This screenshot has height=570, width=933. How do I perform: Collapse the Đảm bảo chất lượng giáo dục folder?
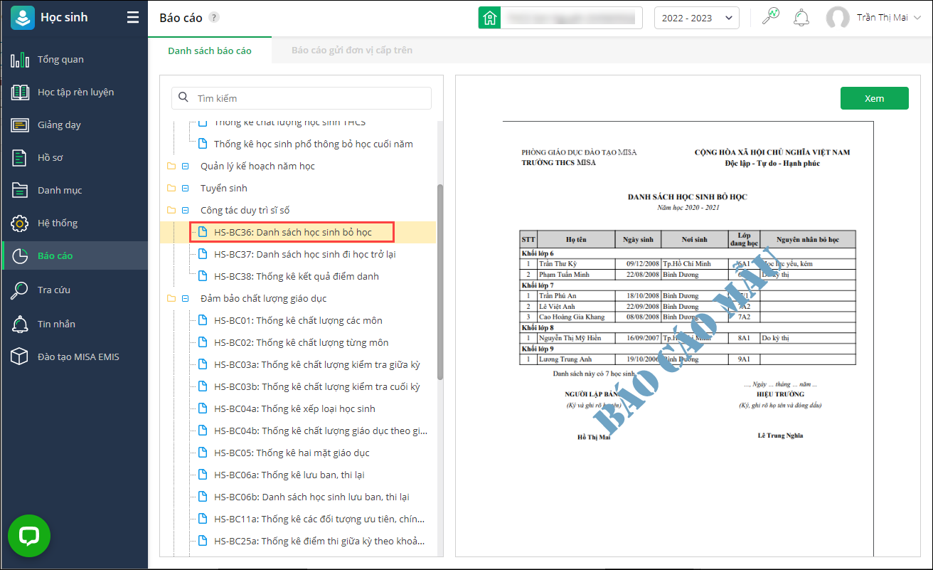coord(186,298)
